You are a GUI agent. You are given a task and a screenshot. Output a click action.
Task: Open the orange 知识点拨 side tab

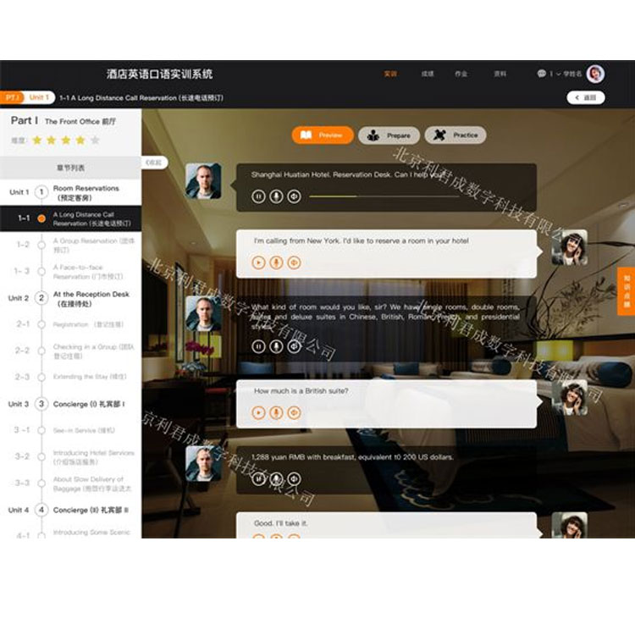tap(626, 292)
